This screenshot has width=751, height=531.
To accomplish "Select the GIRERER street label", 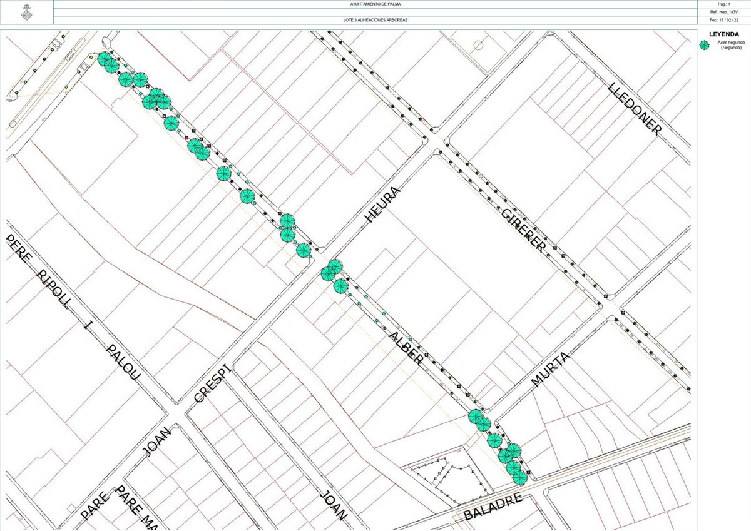I will click(524, 230).
